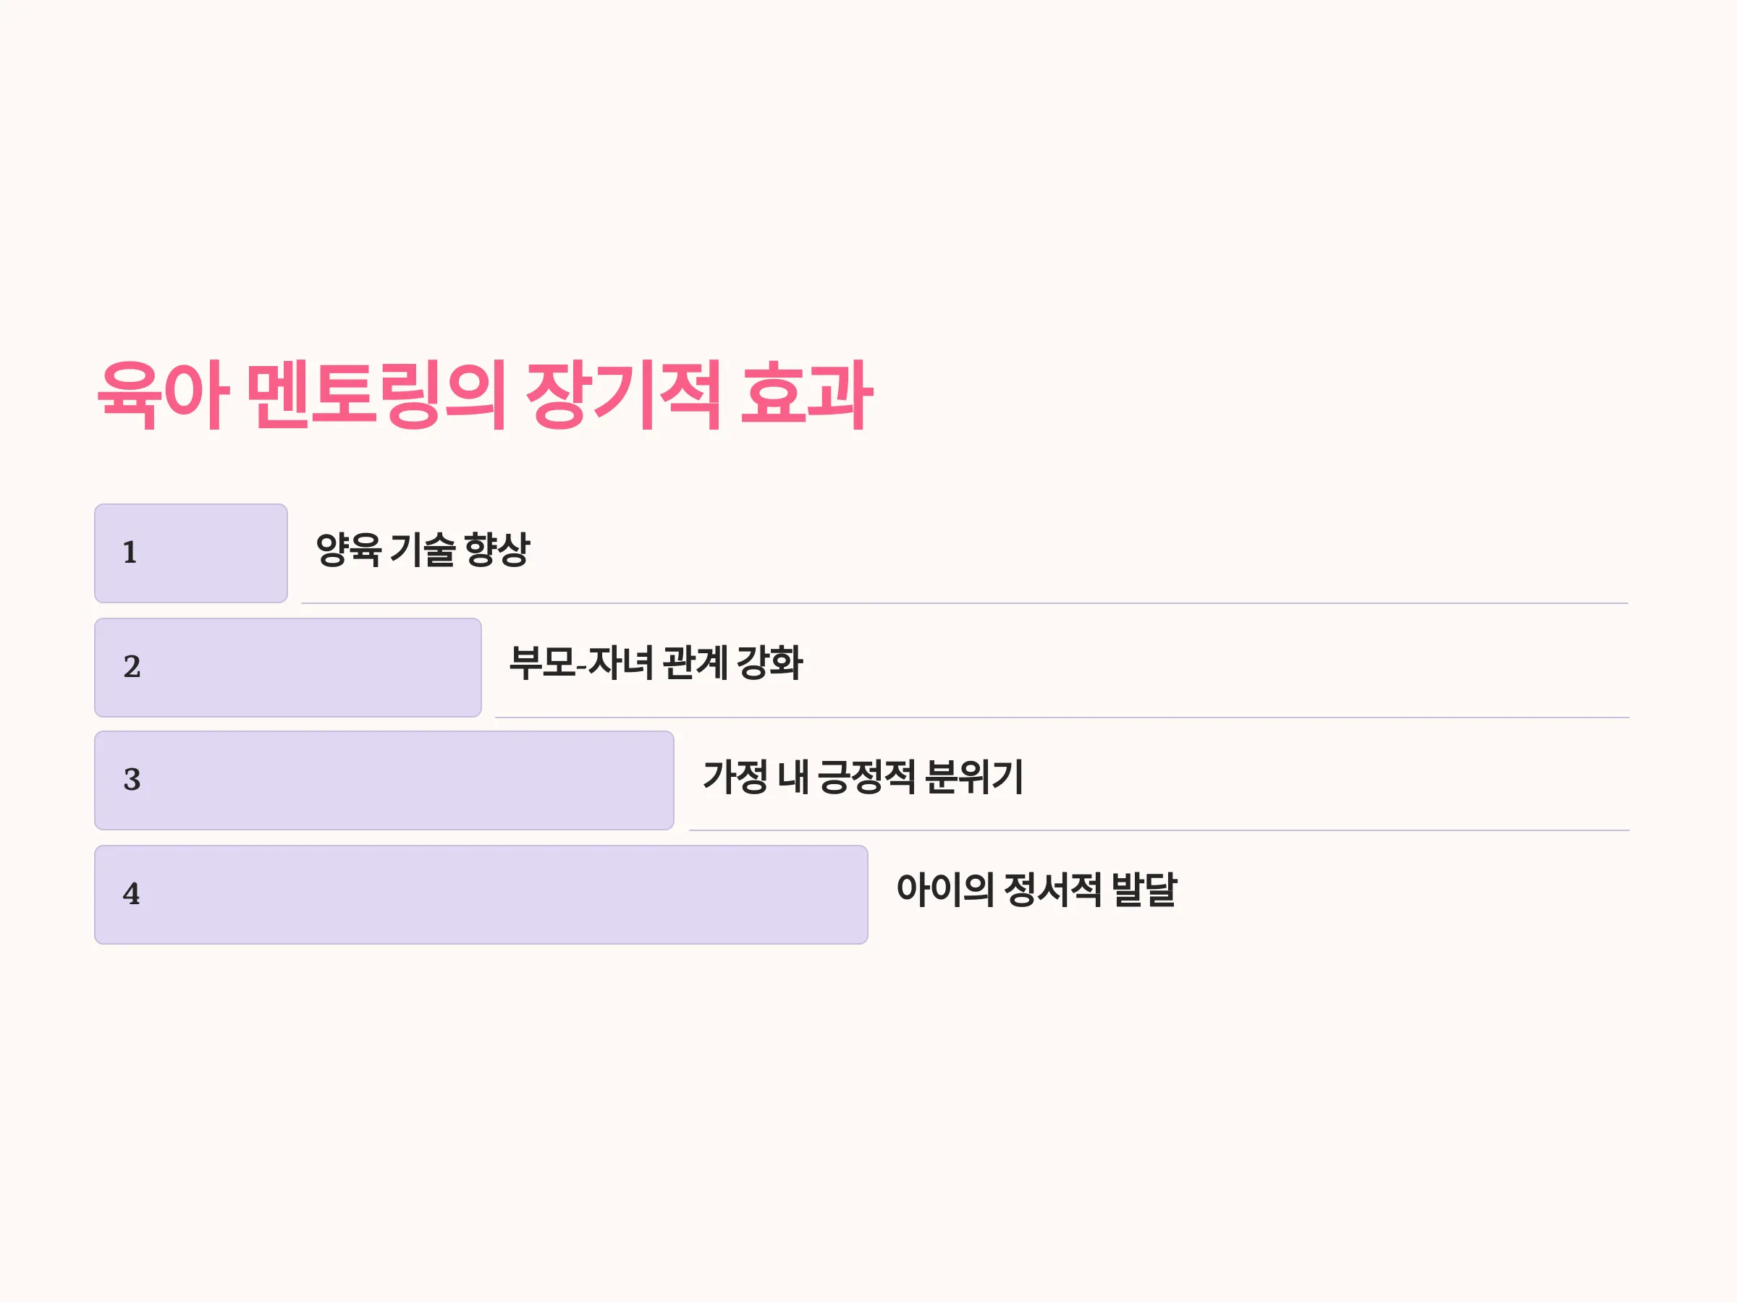1737x1302 pixels.
Task: Select the longest purple bar shape
Action: (481, 895)
